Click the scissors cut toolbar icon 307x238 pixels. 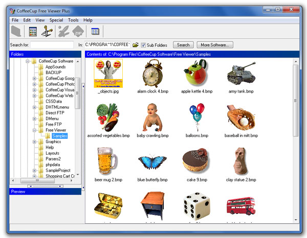pos(47,32)
